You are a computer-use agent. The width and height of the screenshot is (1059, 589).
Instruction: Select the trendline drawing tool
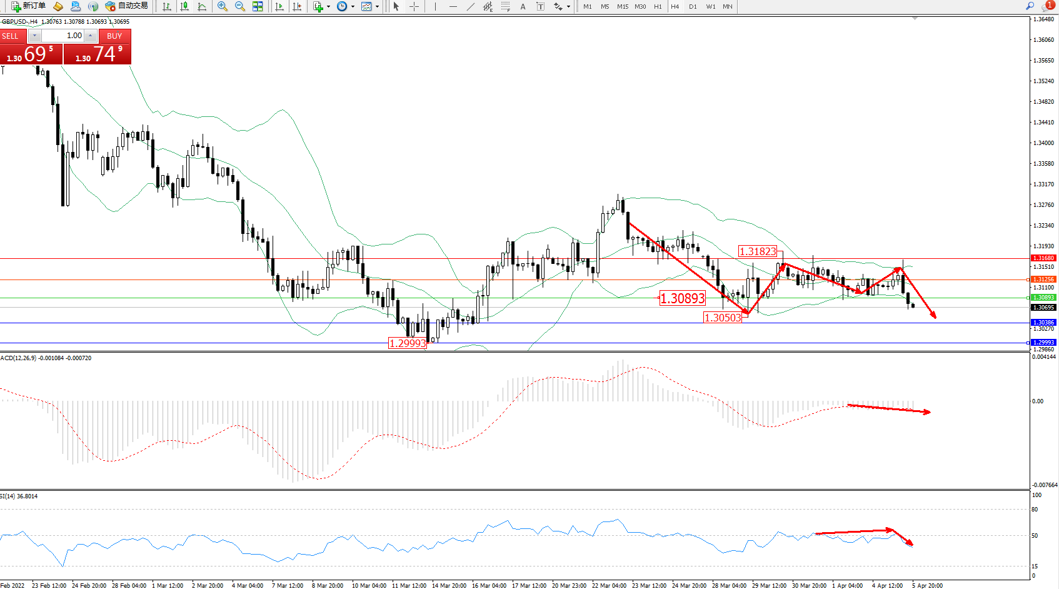(x=470, y=6)
